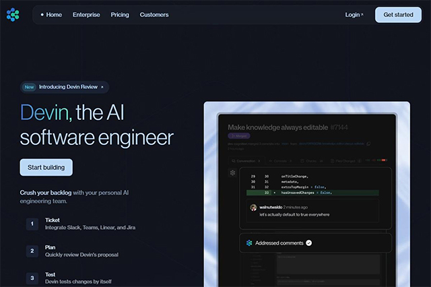Click the pull request title Make knowledge always editable
431x287 pixels.
click(x=277, y=127)
